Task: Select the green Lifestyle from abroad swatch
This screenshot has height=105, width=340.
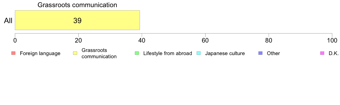Action: 137,53
